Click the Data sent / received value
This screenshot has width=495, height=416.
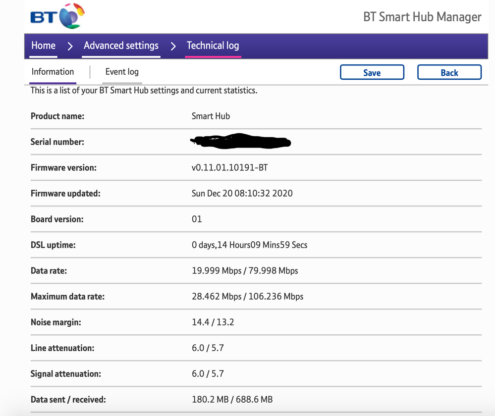coord(232,399)
